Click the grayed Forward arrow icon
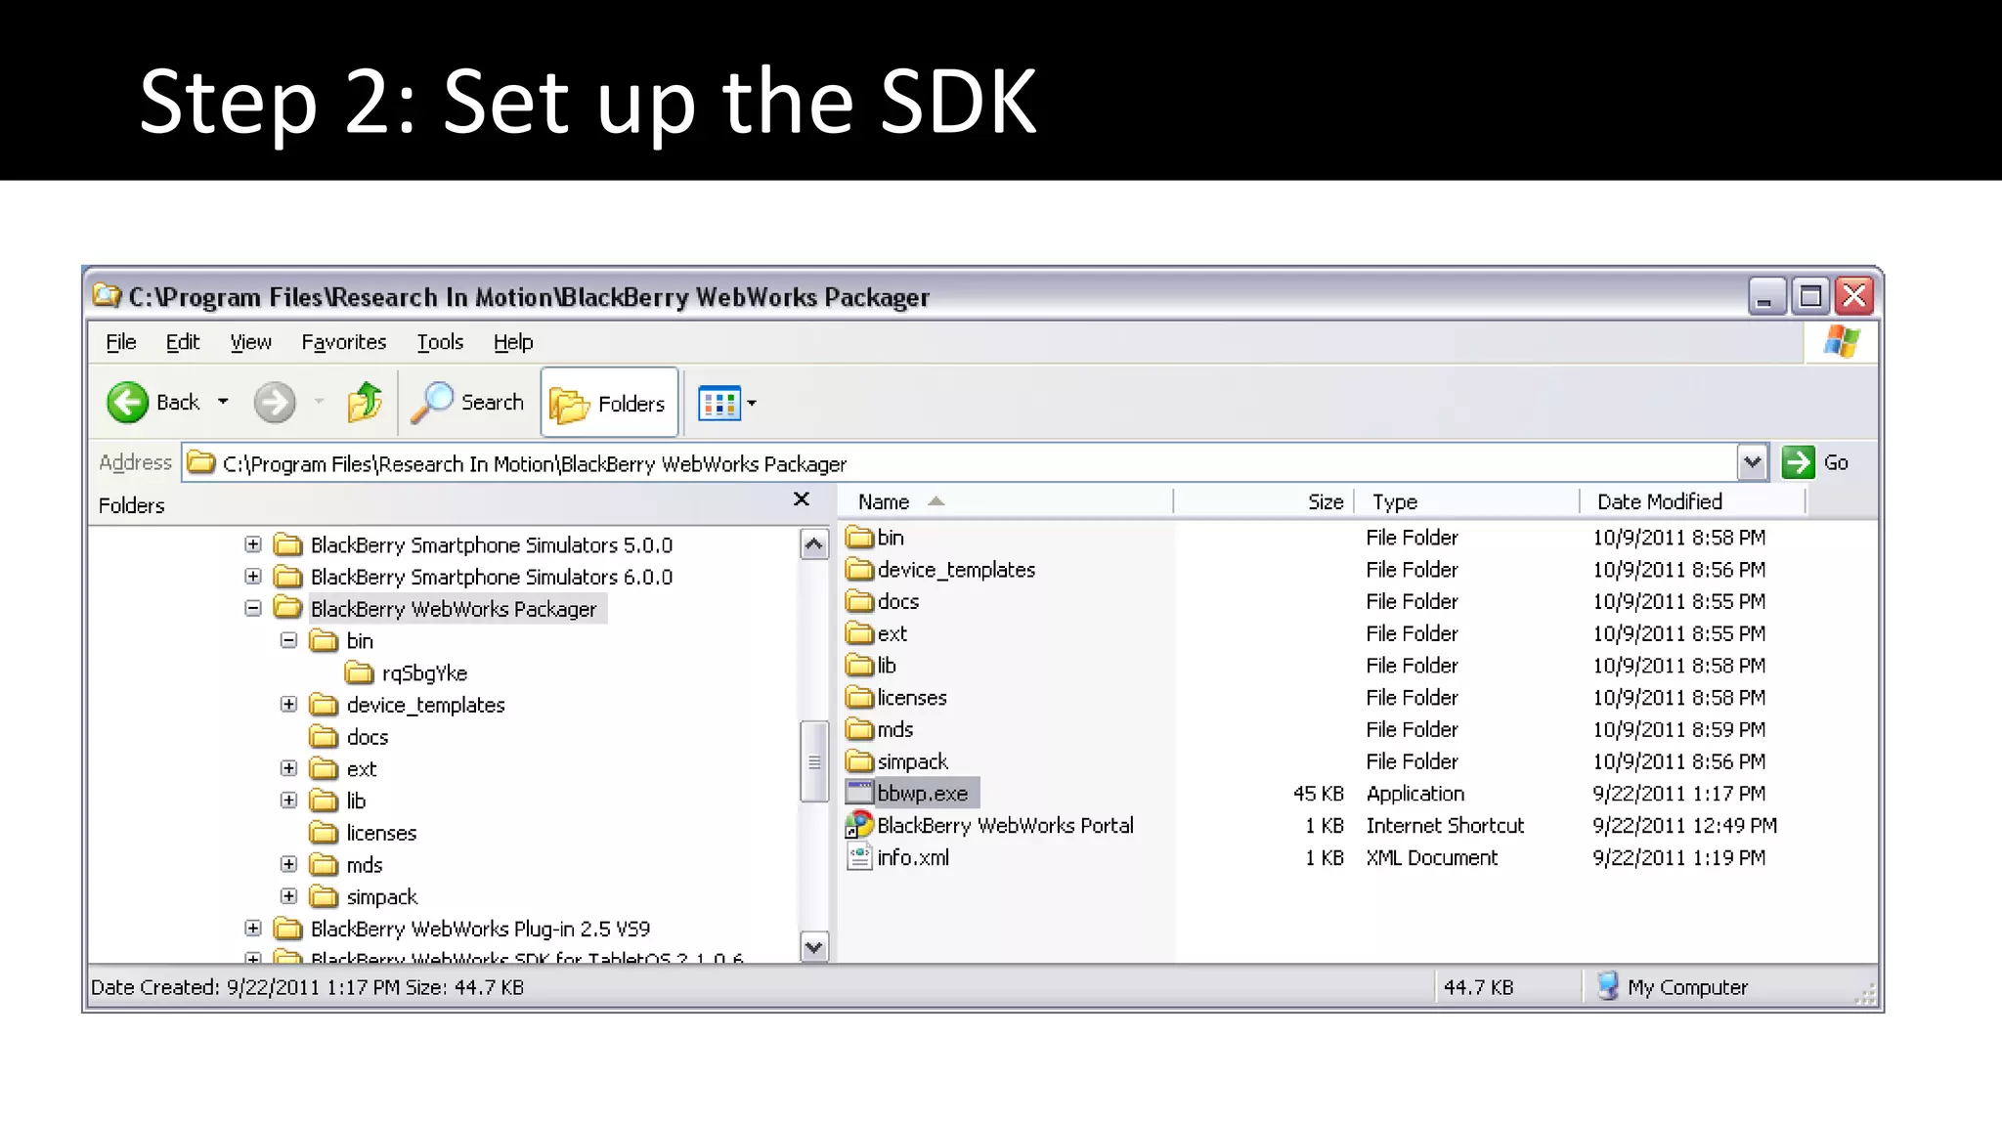Image resolution: width=2002 pixels, height=1126 pixels. click(x=275, y=403)
